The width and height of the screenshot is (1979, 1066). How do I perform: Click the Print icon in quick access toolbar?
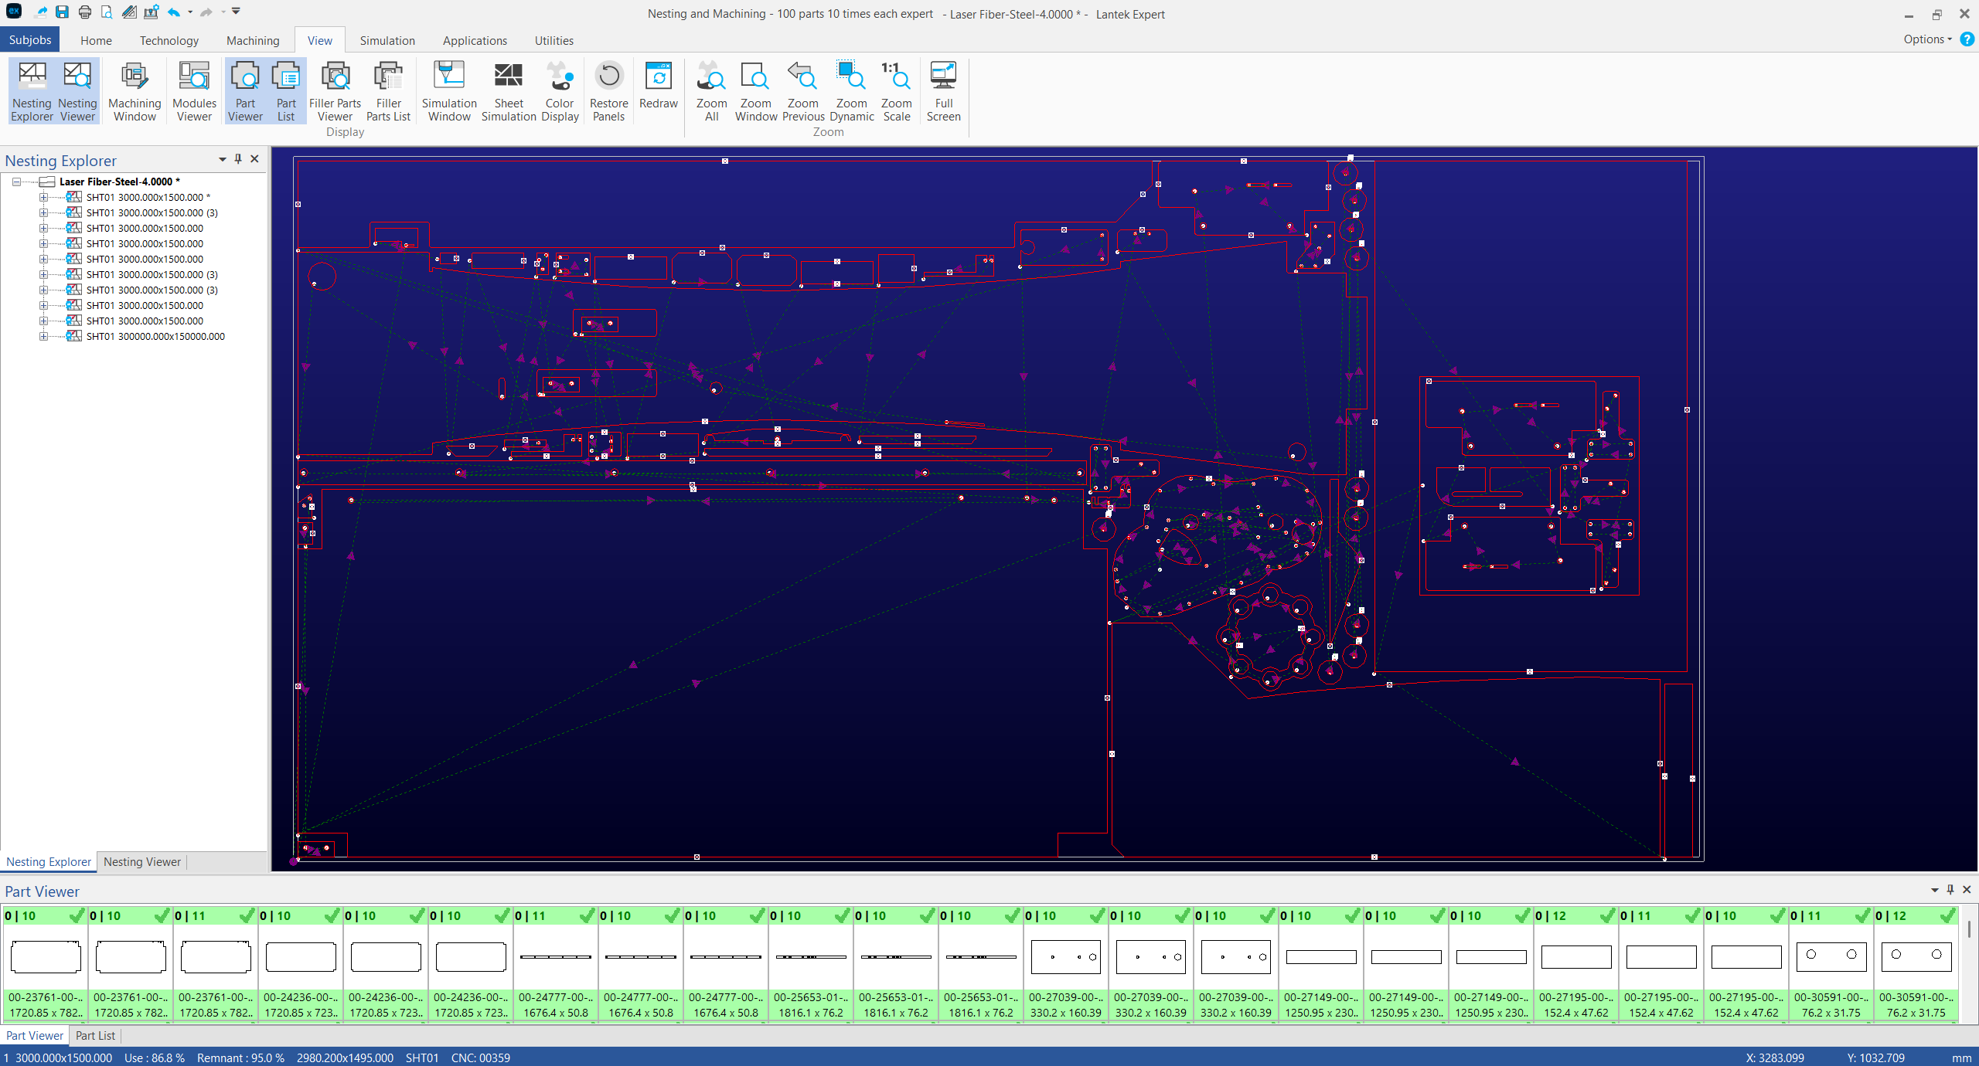[84, 12]
